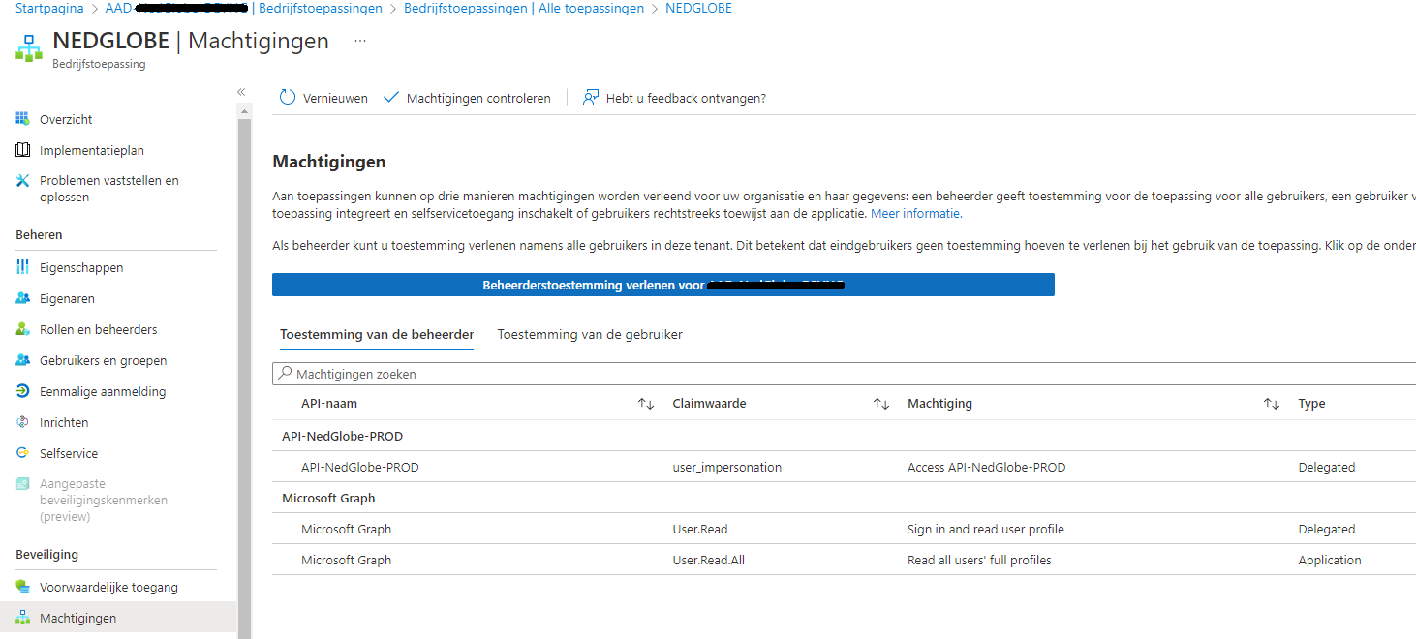Focus the Machtigingen zoeken search field
Image resolution: width=1416 pixels, height=639 pixels.
pos(845,373)
